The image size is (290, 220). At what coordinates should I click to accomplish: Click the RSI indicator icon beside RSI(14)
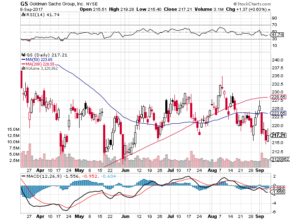23,15
